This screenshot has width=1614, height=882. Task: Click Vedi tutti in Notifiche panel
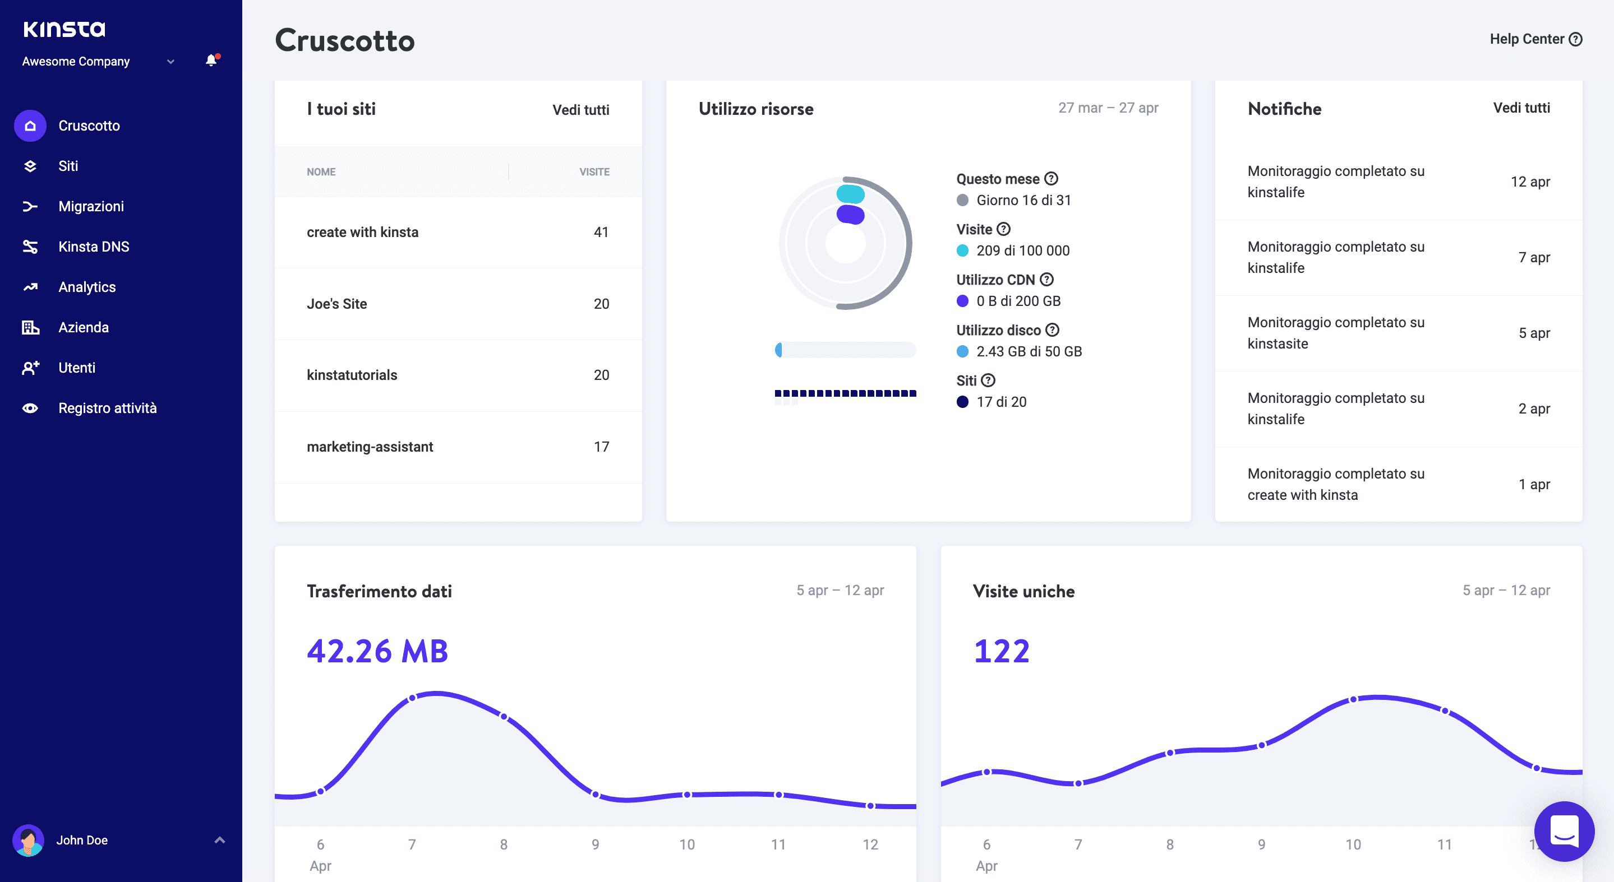click(1521, 108)
